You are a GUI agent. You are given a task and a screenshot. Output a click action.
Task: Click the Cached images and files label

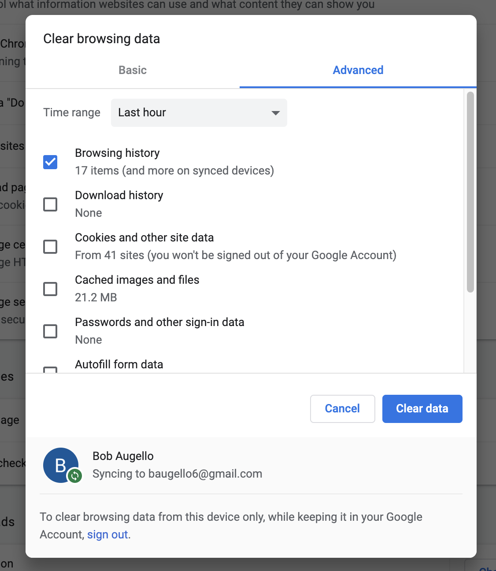pyautogui.click(x=137, y=280)
